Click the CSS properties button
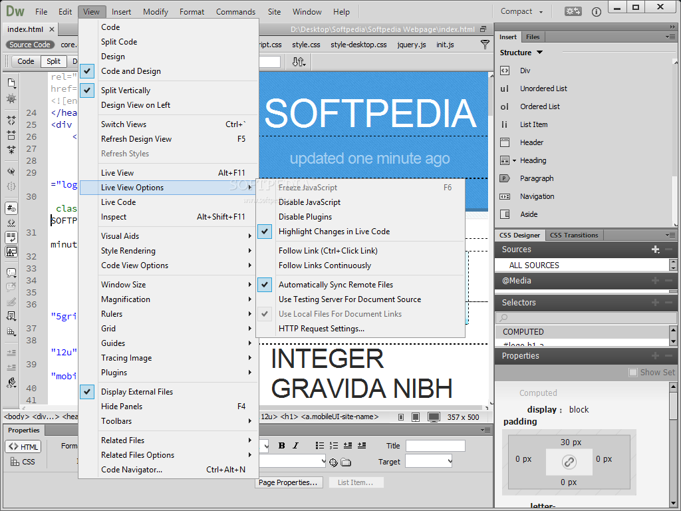 [23, 462]
